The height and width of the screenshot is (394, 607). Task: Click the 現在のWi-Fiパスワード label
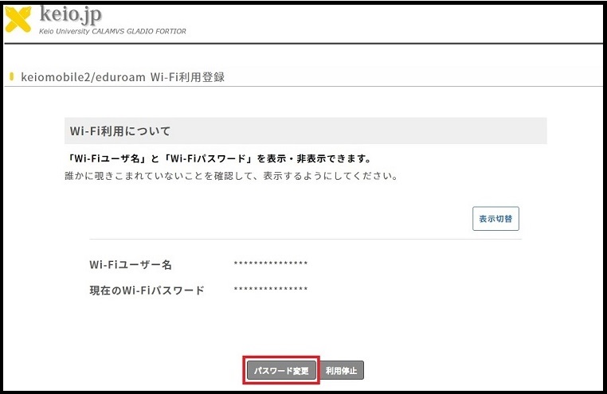click(x=147, y=290)
